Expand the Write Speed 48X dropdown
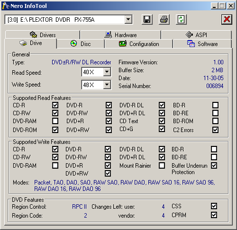This screenshot has width=237, height=230. (107, 85)
